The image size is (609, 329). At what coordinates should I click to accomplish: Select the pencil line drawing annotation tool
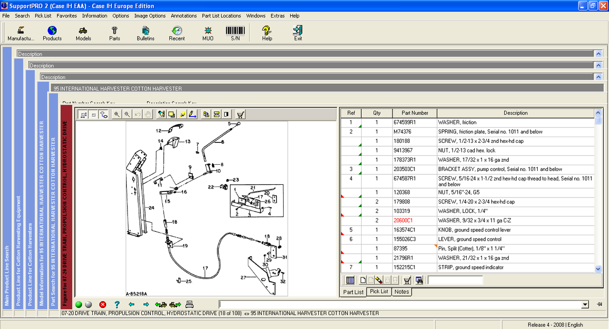tap(193, 114)
